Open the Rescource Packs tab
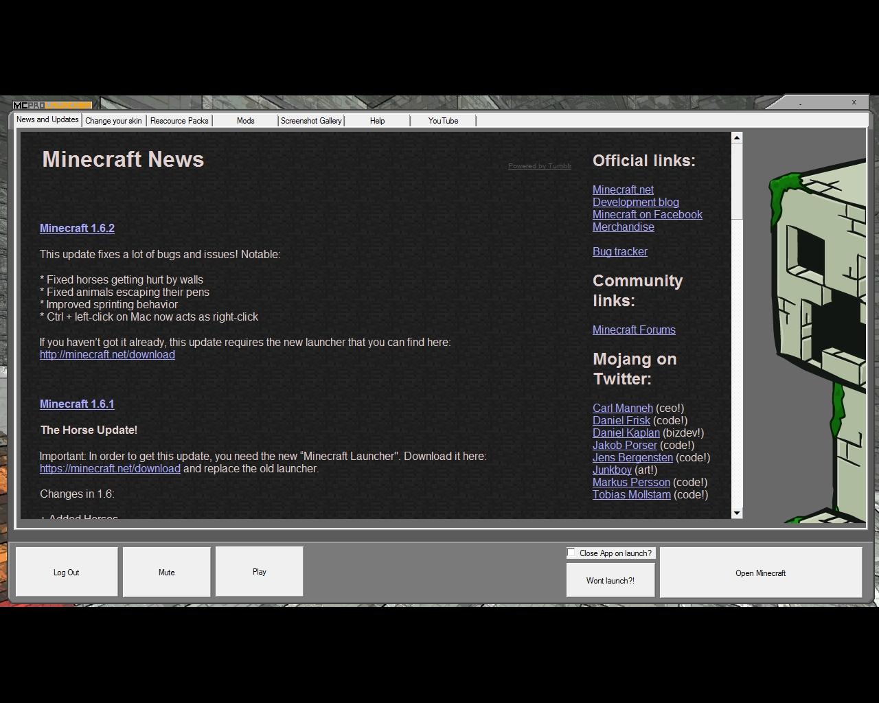This screenshot has height=703, width=879. tap(179, 120)
